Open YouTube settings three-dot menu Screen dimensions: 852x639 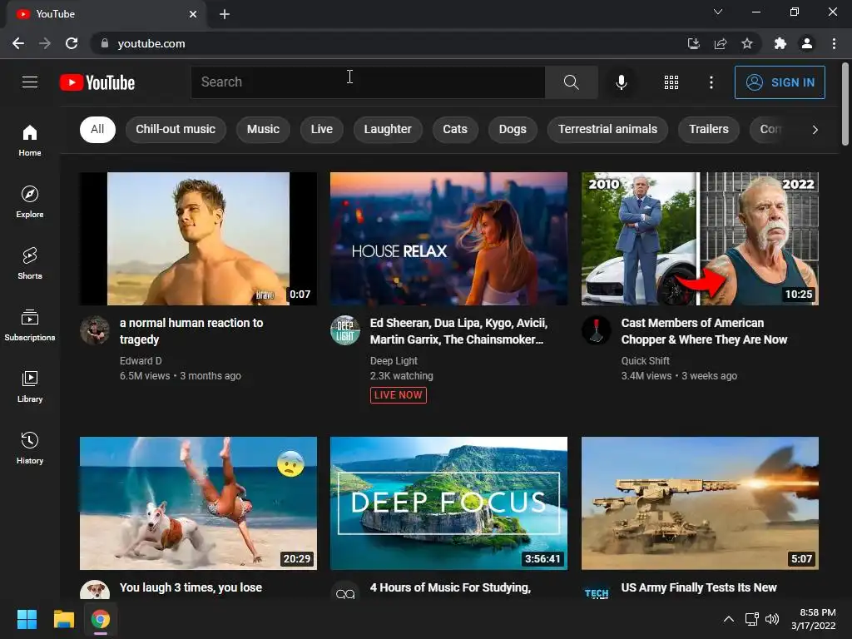(711, 82)
